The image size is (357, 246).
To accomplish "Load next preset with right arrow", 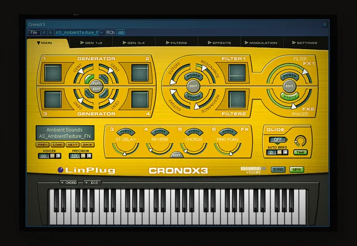I will [51, 32].
